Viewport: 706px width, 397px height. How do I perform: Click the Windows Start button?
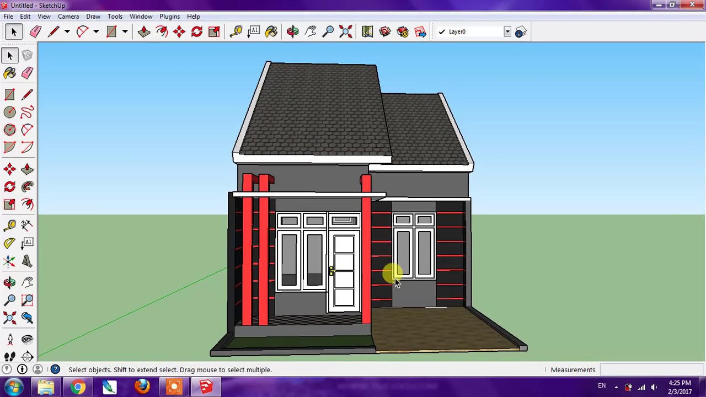click(x=13, y=387)
